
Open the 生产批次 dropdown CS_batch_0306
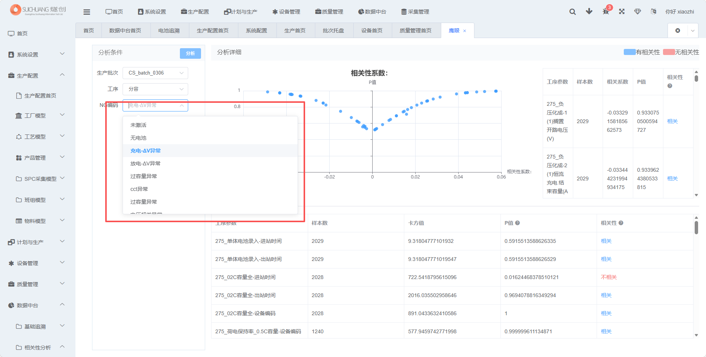coord(155,73)
